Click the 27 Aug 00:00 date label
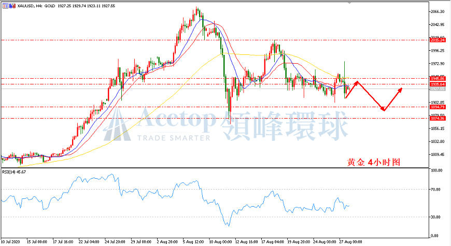This screenshot has height=246, width=451. point(350,242)
